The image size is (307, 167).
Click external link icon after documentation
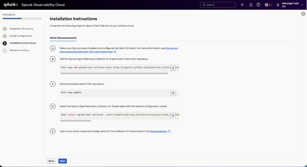pos(169,131)
